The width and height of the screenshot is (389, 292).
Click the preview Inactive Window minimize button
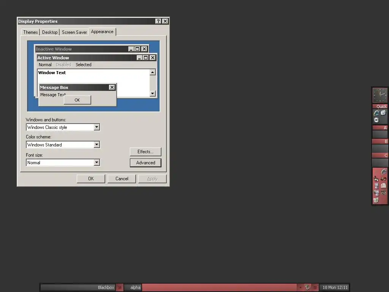tap(131, 49)
